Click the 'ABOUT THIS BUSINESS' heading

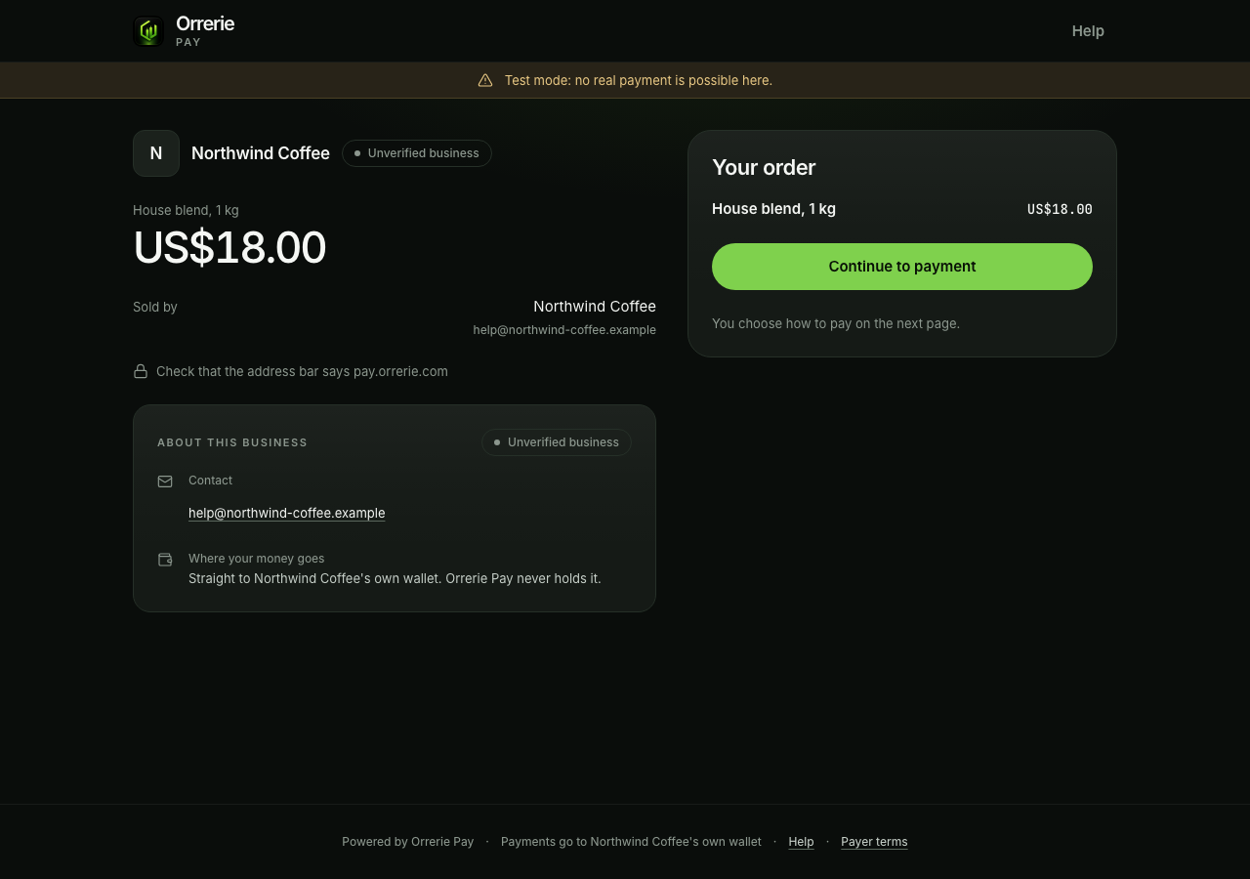(x=232, y=442)
